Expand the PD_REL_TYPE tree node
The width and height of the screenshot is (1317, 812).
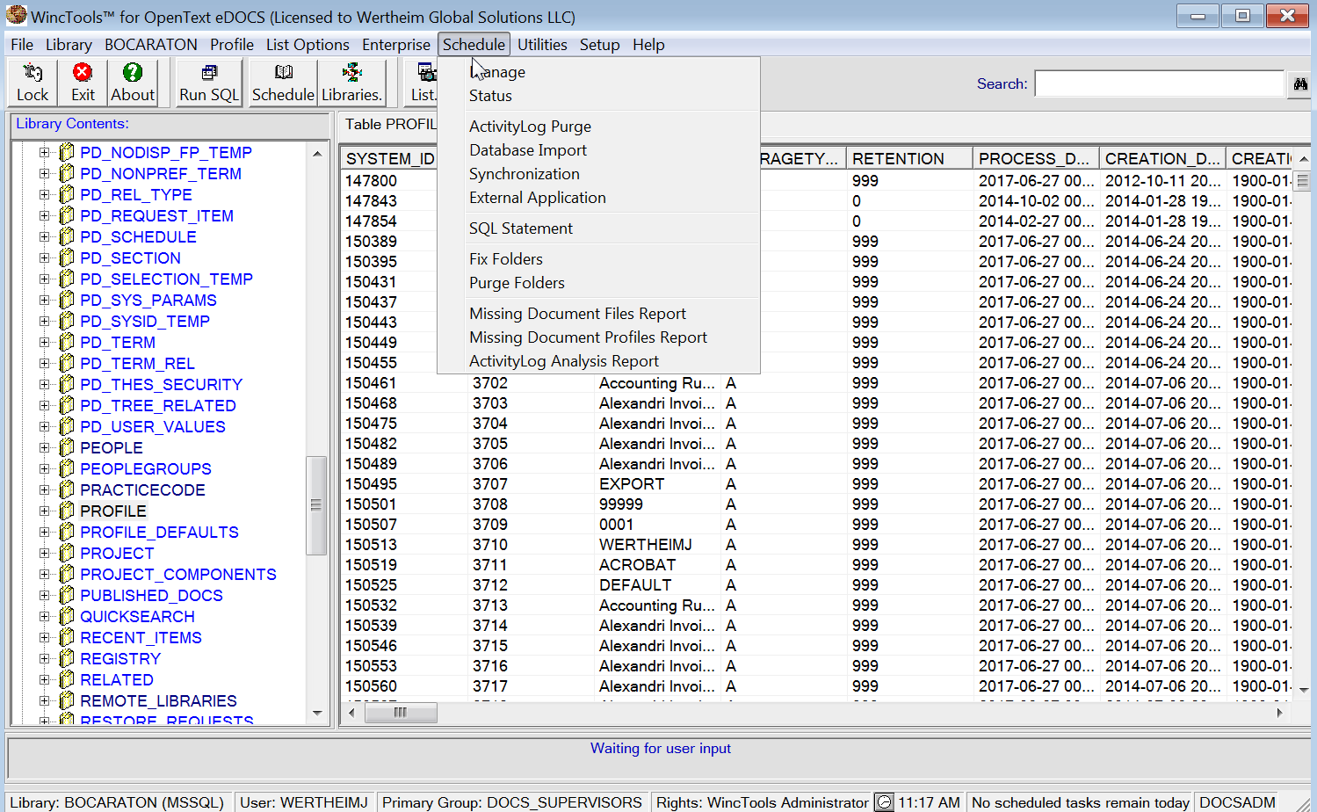coord(45,195)
